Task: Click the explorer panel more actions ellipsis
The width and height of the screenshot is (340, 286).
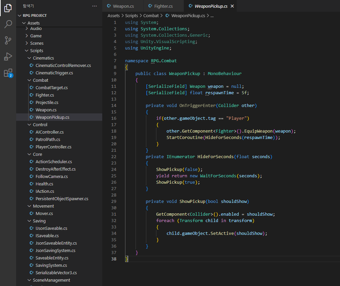Action: (95, 6)
